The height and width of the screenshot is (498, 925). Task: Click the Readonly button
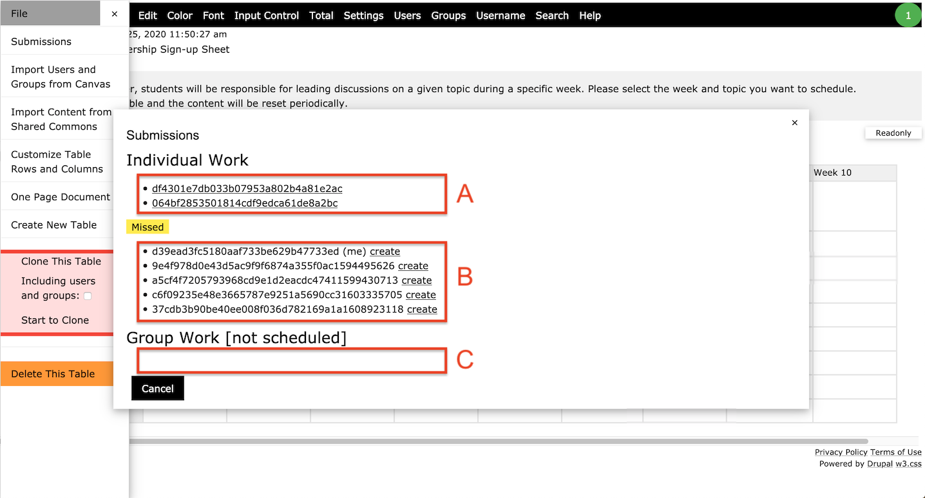click(893, 133)
